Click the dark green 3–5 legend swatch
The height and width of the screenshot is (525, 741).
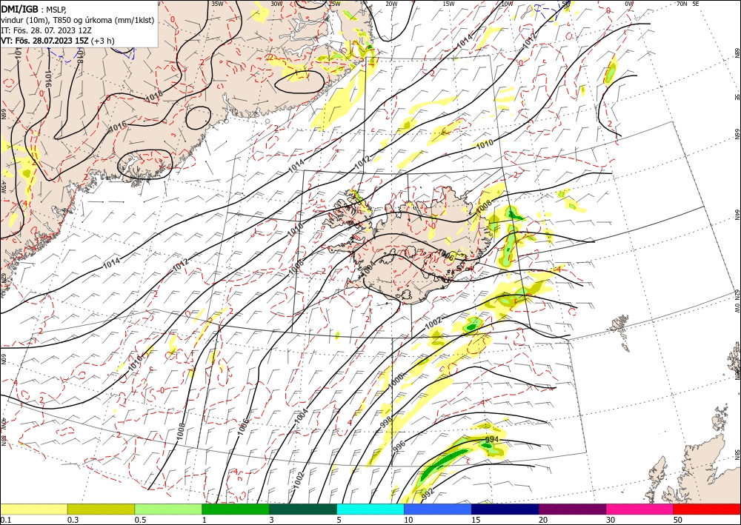pos(303,509)
